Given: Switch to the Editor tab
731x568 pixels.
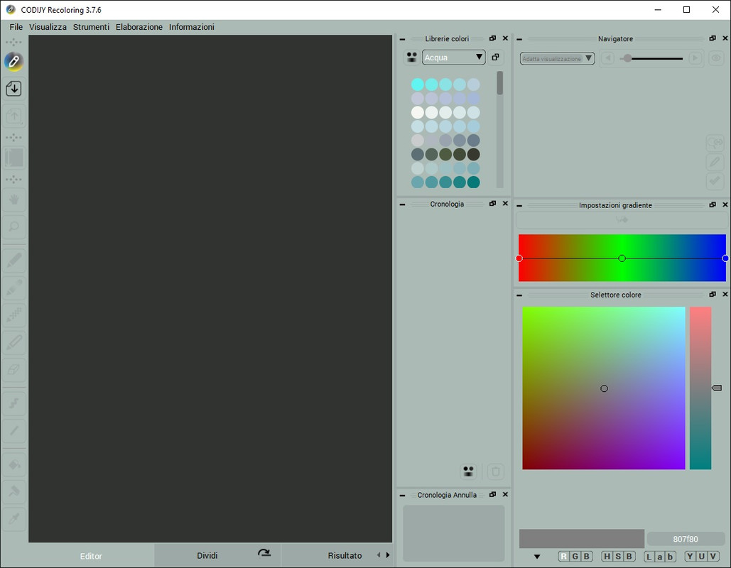Looking at the screenshot, I should 91,556.
